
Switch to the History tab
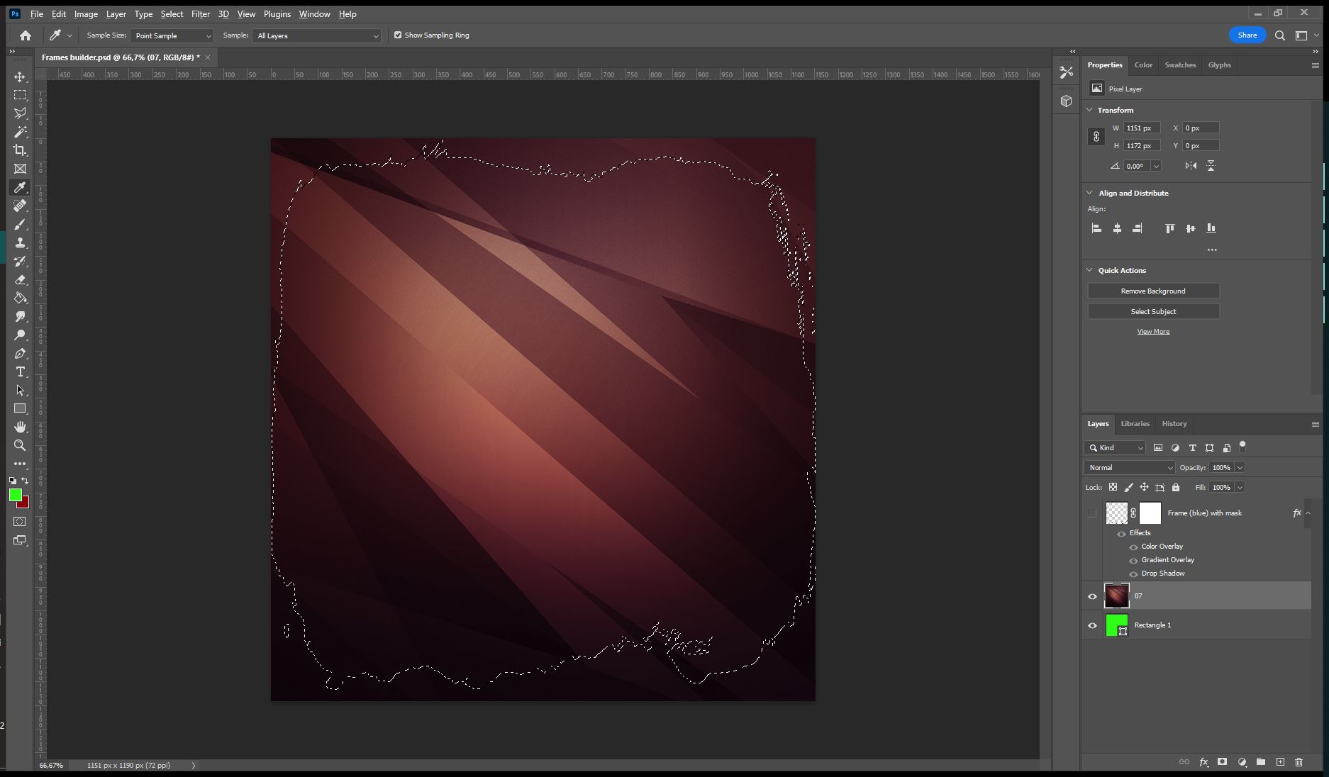click(x=1174, y=424)
